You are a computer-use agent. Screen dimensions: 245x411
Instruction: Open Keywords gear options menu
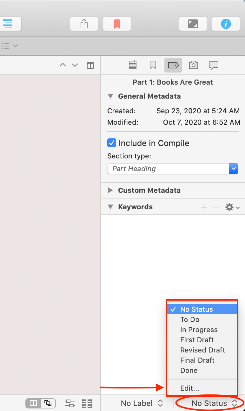[232, 207]
